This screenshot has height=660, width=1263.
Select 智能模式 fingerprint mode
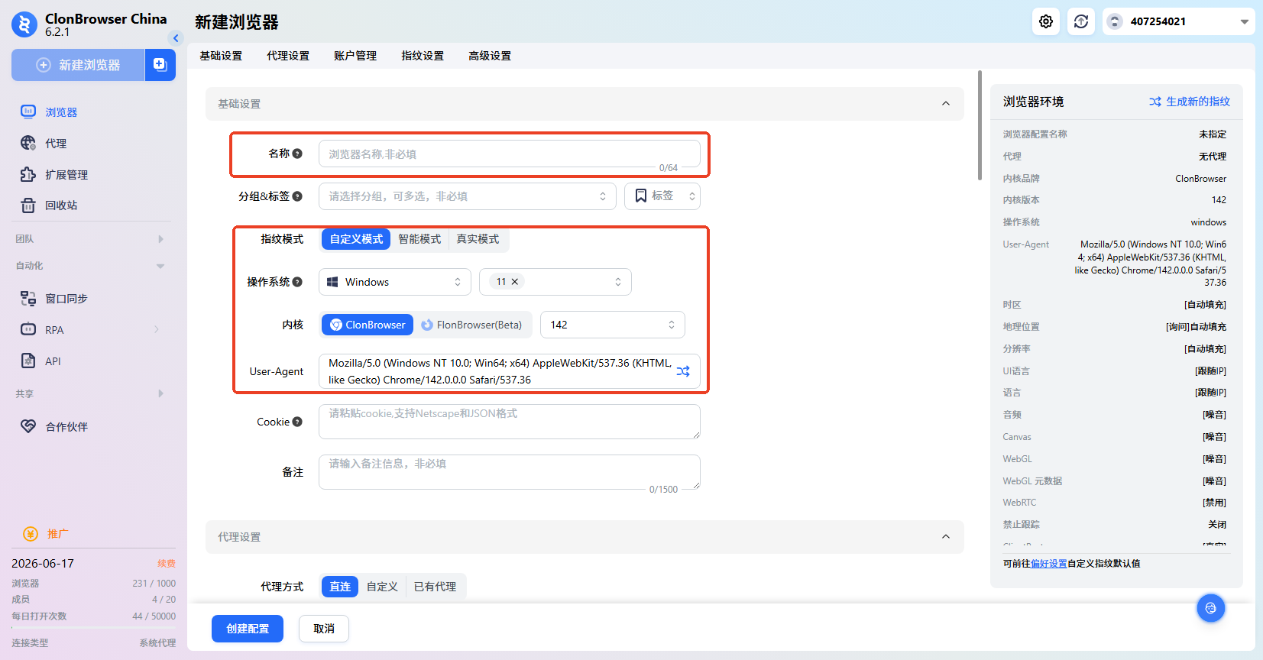click(419, 239)
